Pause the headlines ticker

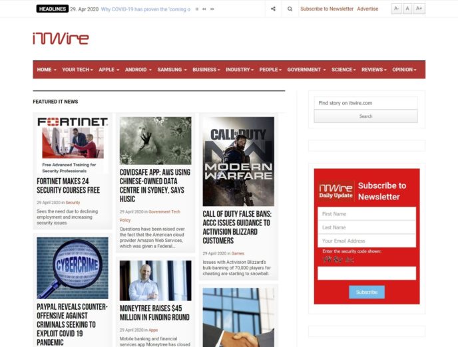click(197, 9)
